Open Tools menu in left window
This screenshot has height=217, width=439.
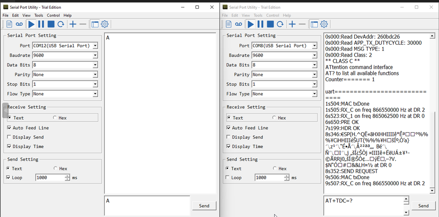point(39,15)
